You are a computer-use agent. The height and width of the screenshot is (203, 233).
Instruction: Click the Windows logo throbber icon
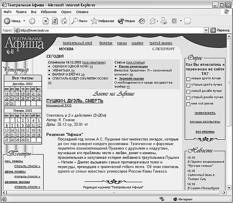(x=227, y=12)
